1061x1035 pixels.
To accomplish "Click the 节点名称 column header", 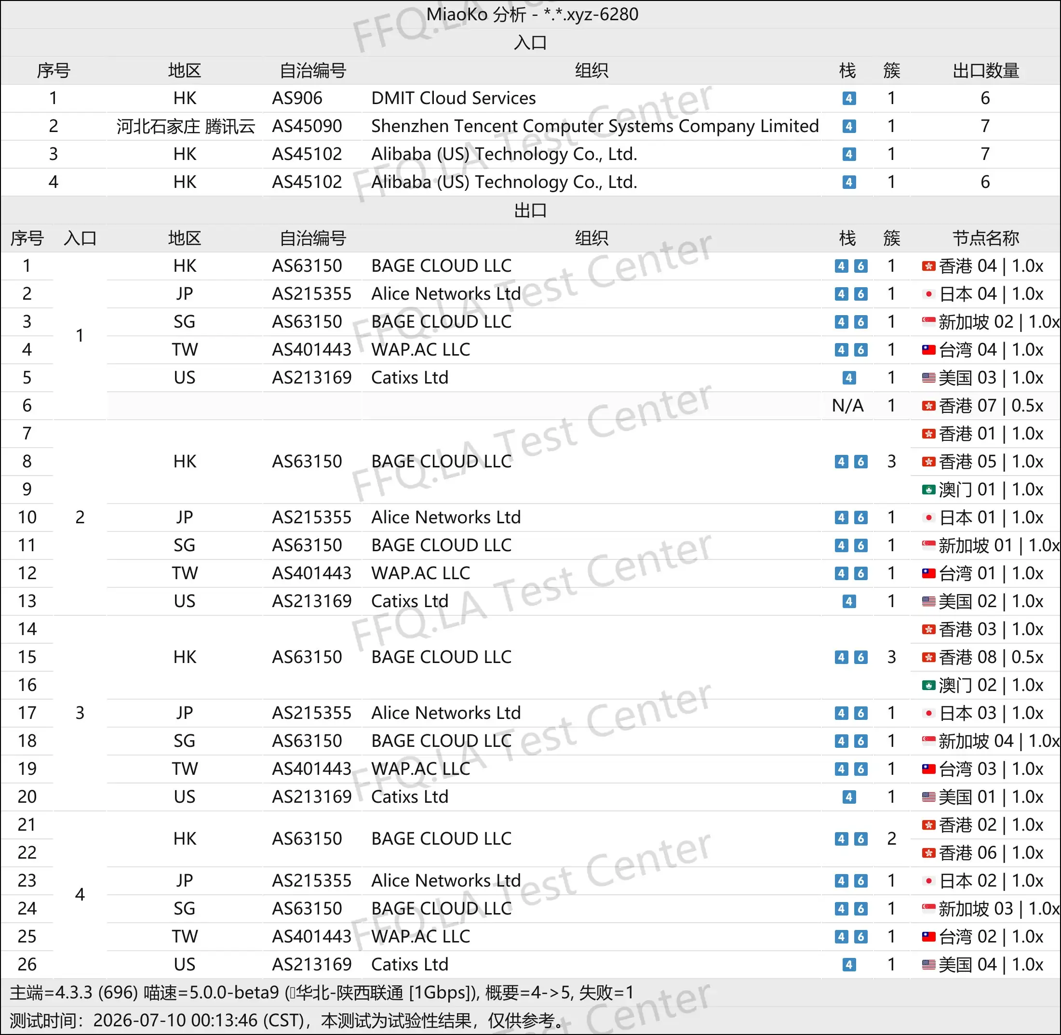I will click(x=985, y=238).
